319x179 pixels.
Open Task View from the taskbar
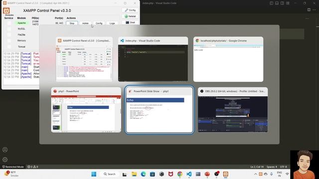[125, 174]
